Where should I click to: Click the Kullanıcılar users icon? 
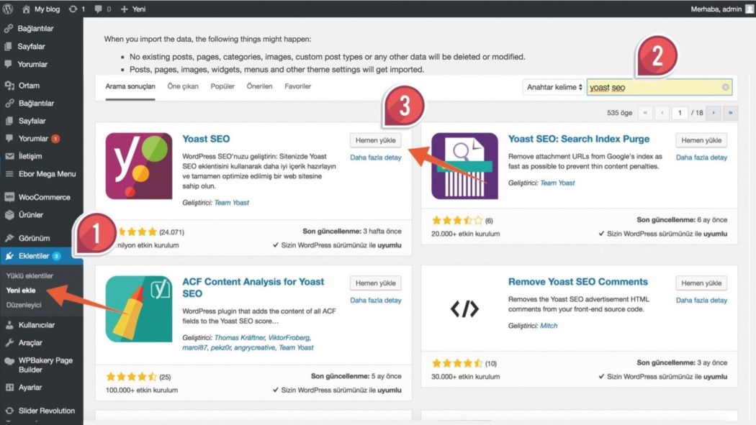[10, 324]
